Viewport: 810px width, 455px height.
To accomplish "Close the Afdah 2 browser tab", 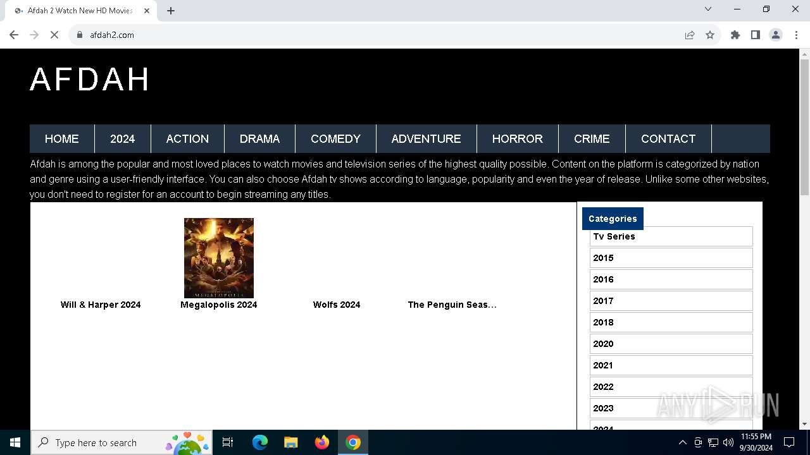I will tap(147, 11).
